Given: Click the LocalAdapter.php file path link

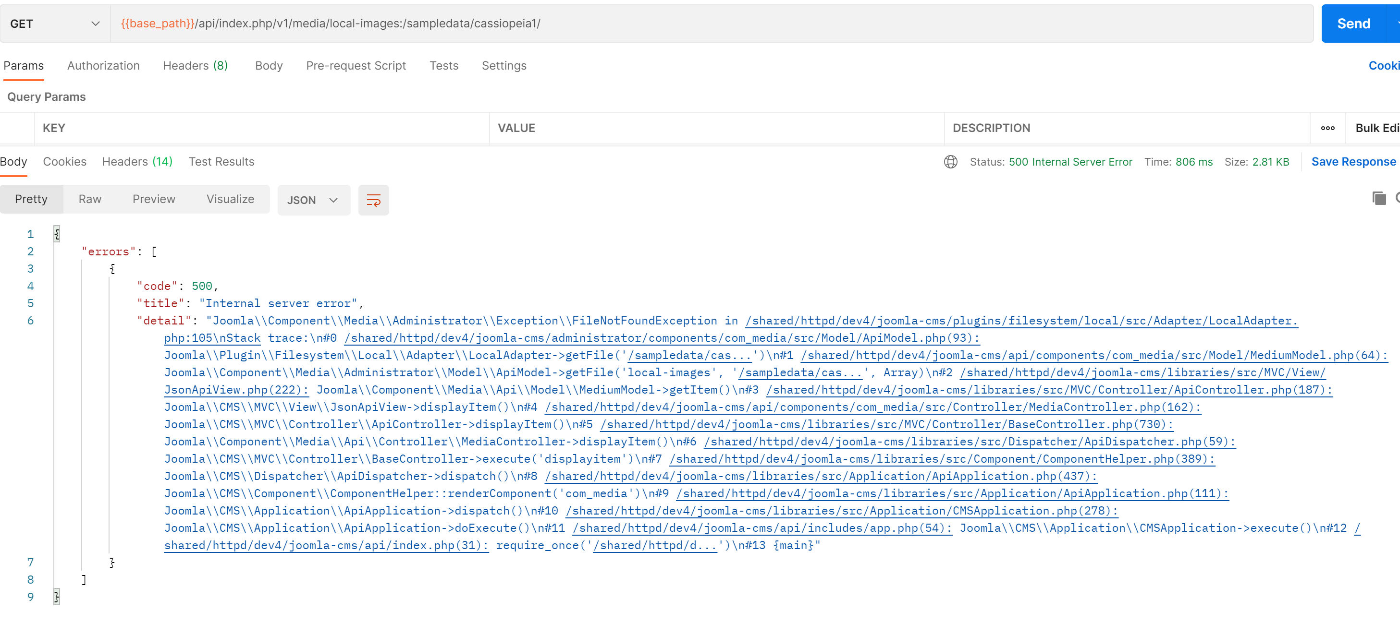Looking at the screenshot, I should tap(1021, 321).
